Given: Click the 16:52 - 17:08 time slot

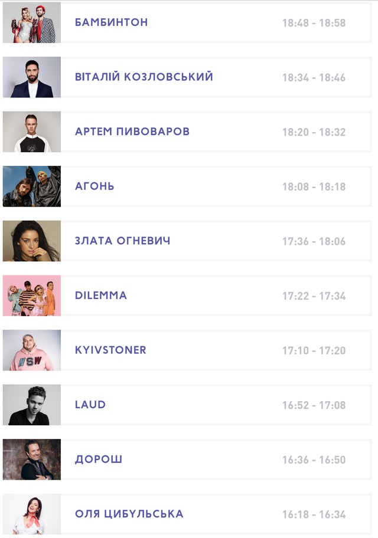Looking at the screenshot, I should [x=314, y=405].
